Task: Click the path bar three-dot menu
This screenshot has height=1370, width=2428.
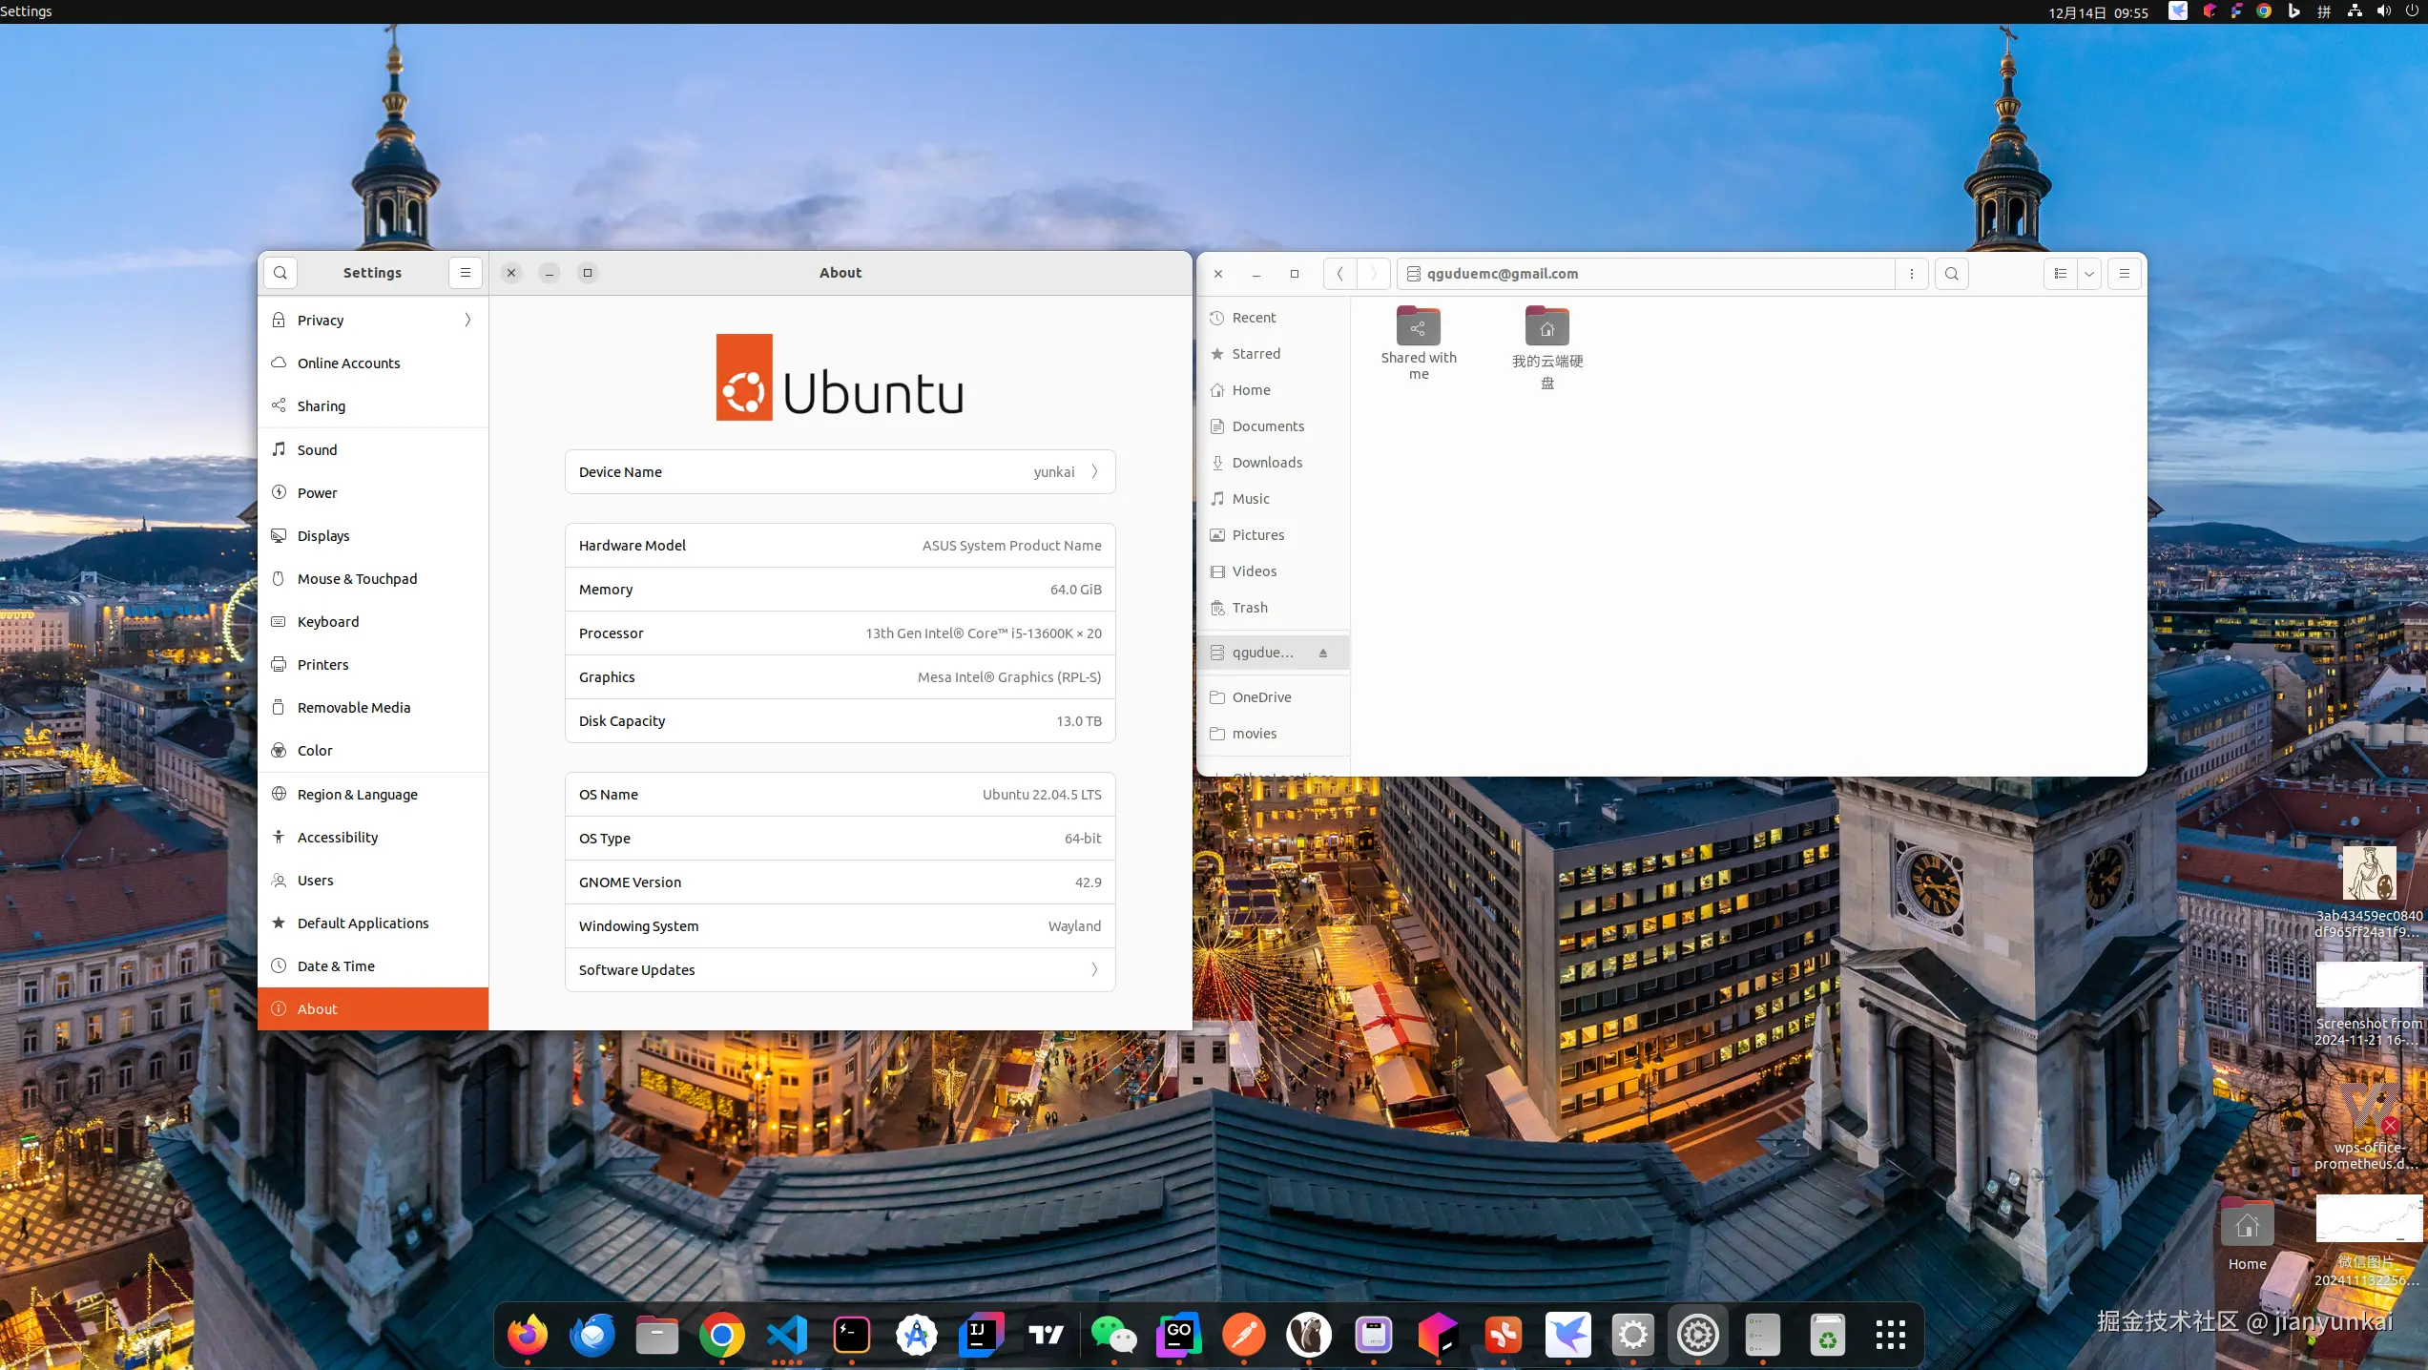Action: pyautogui.click(x=1912, y=274)
